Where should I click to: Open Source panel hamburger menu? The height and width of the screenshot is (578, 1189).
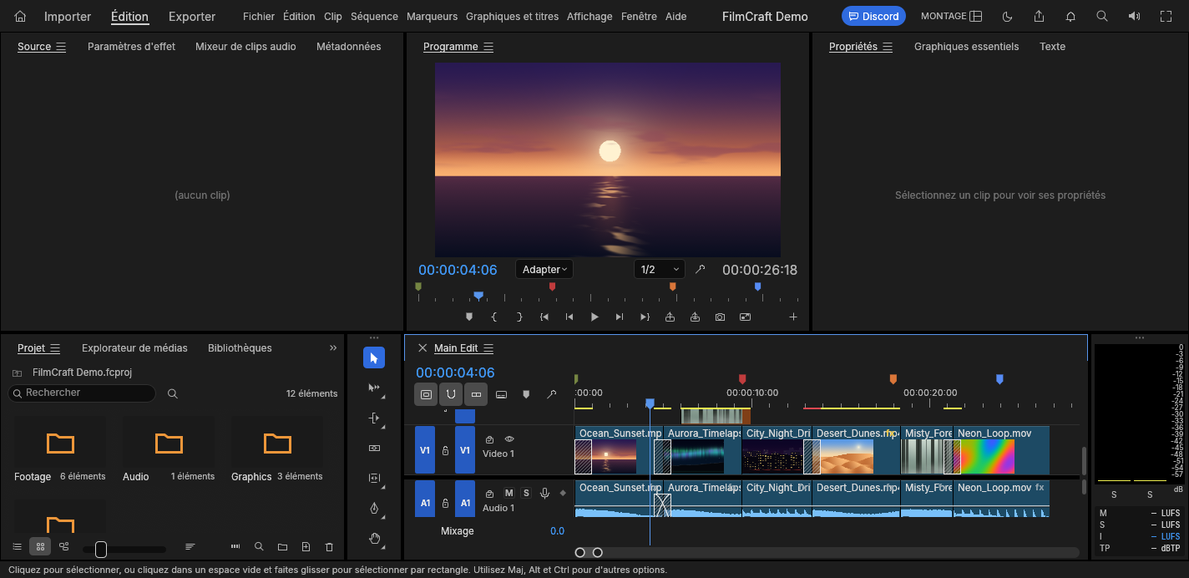tap(61, 47)
